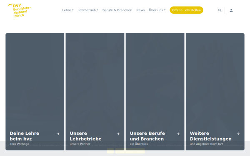Click arrow next to Deine Lehre beim bvz

coord(58,134)
